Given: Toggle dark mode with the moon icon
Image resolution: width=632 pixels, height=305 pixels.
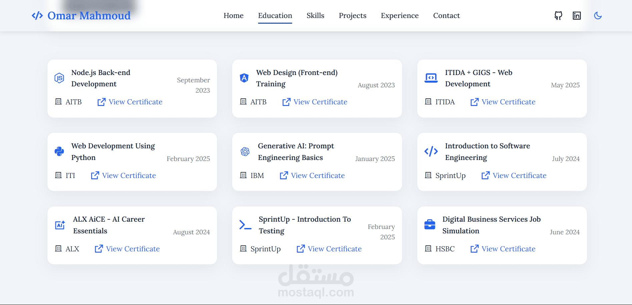Looking at the screenshot, I should pyautogui.click(x=598, y=16).
